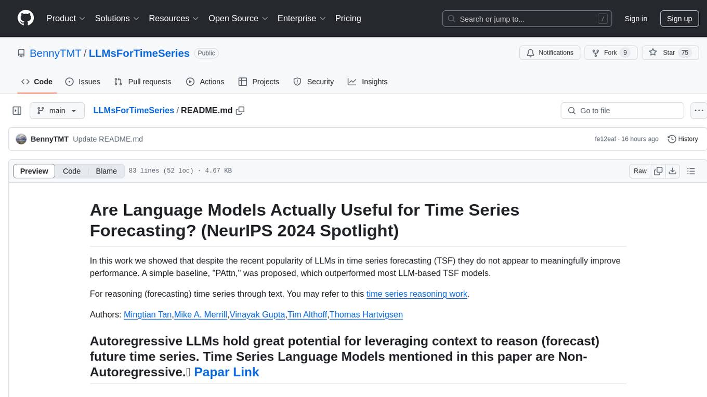Click the Notifications bell button
707x397 pixels.
550,52
